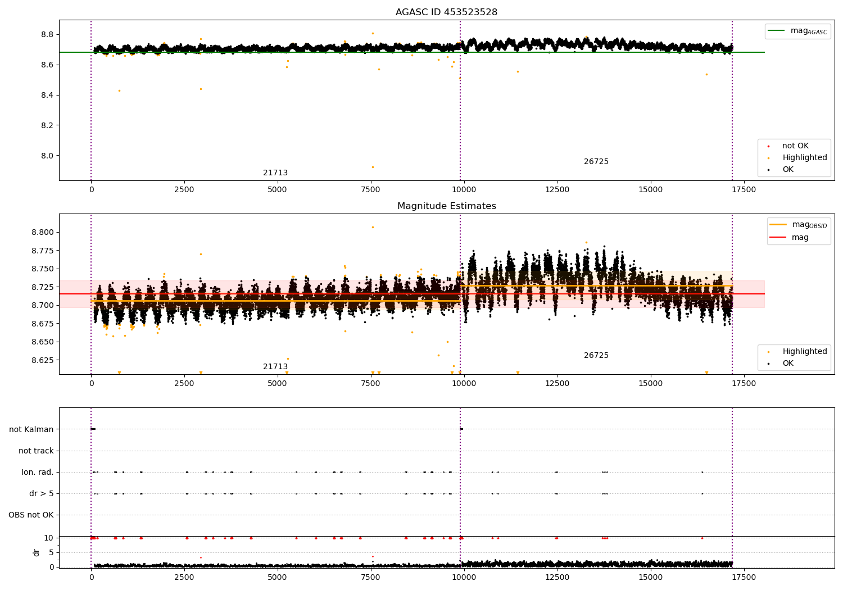Screen dimensions: 843x590
Task: Click the '8.4' y-axis tick label
Action: [x=47, y=96]
